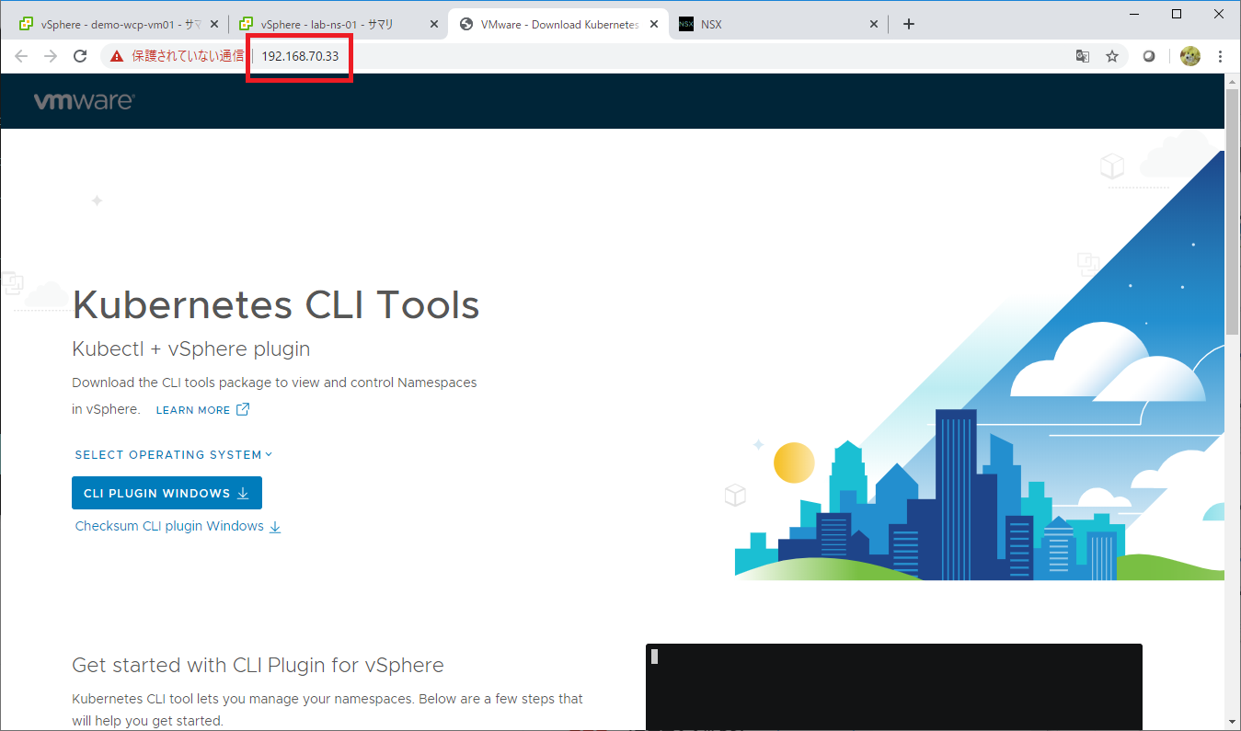Open the Chrome three-dot menu
Viewport: 1241px width, 731px height.
pyautogui.click(x=1221, y=56)
